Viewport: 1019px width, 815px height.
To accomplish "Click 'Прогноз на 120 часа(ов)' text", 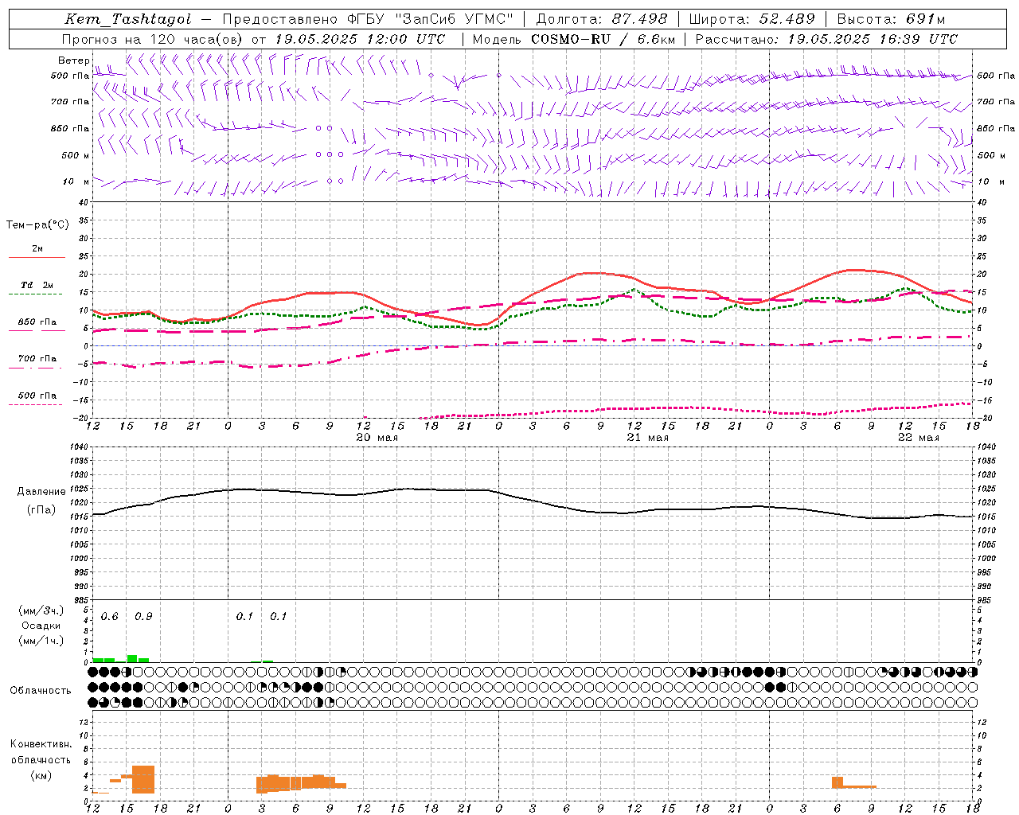I will pos(153,39).
